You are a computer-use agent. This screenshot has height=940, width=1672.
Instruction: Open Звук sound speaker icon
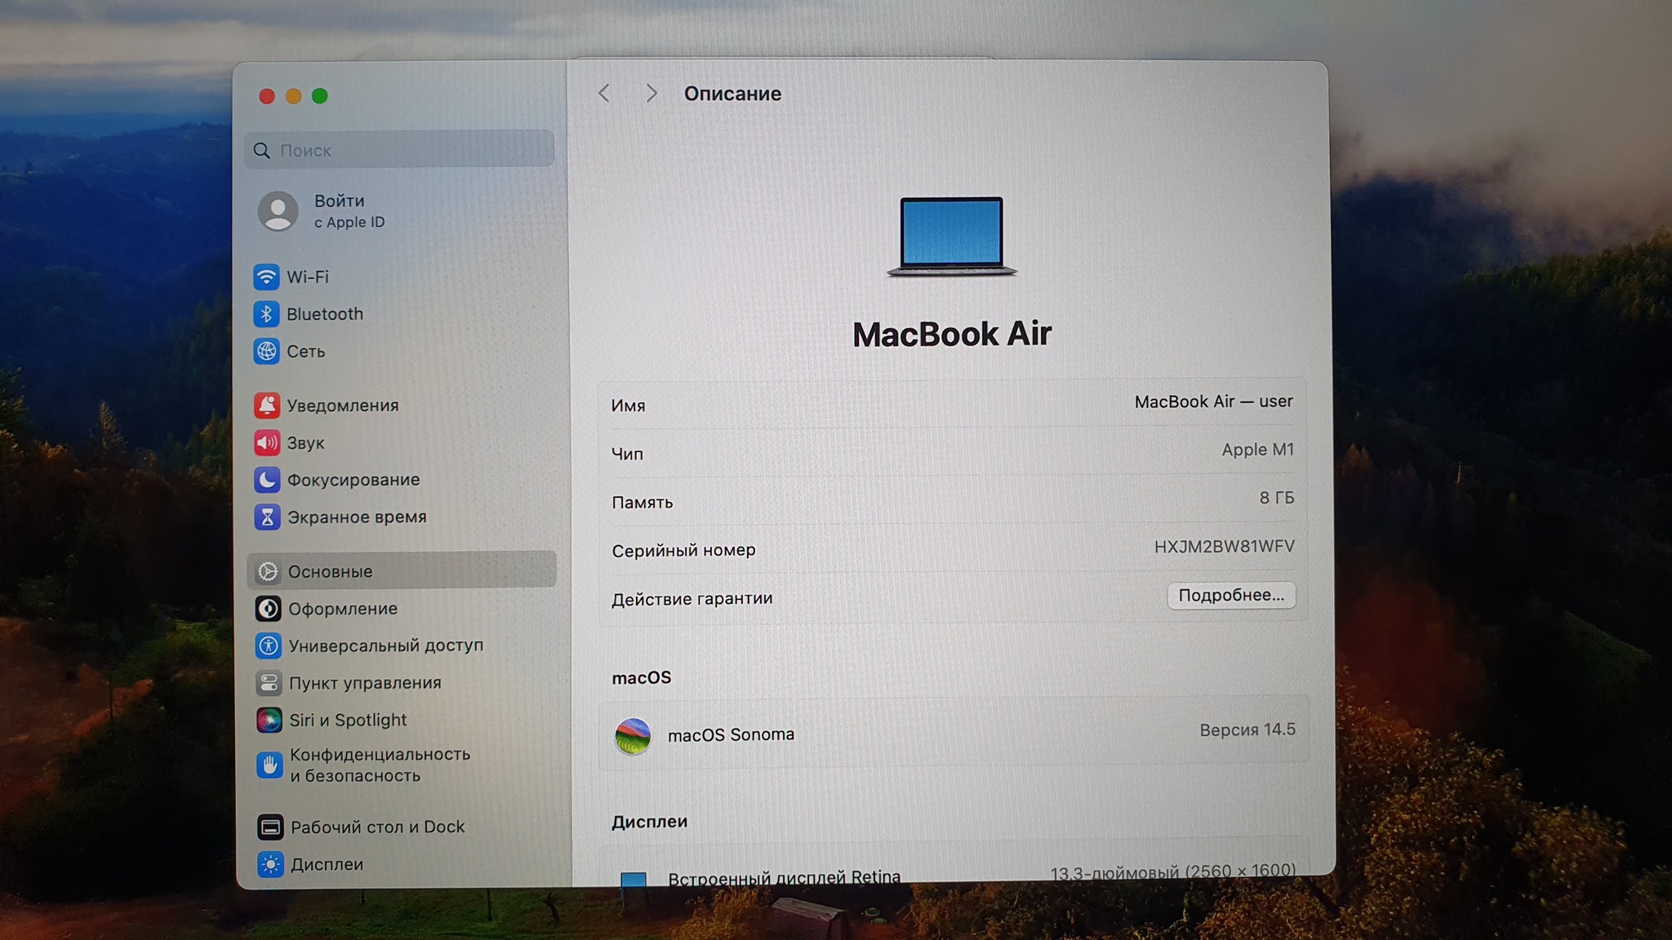(x=267, y=443)
